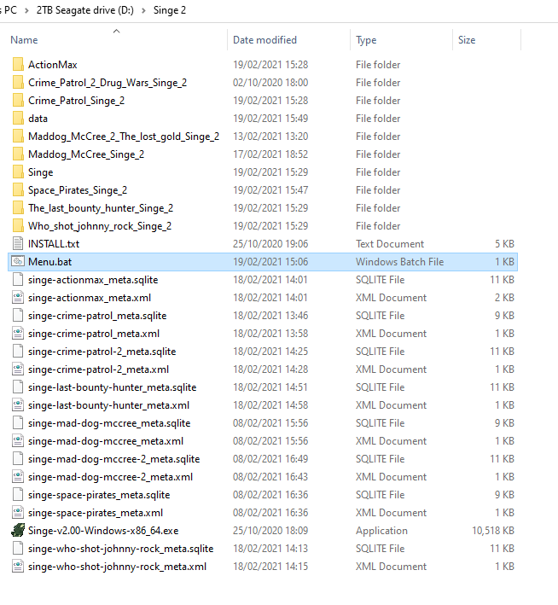
Task: Select the Space_Pirates_Singe_2 folder name
Action: [78, 190]
